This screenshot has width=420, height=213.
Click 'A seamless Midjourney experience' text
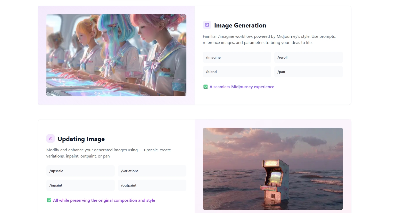pos(242,87)
